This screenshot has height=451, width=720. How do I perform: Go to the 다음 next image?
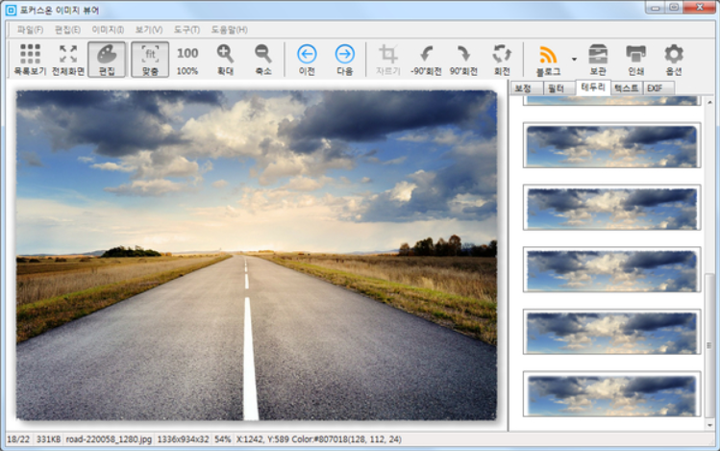(344, 59)
